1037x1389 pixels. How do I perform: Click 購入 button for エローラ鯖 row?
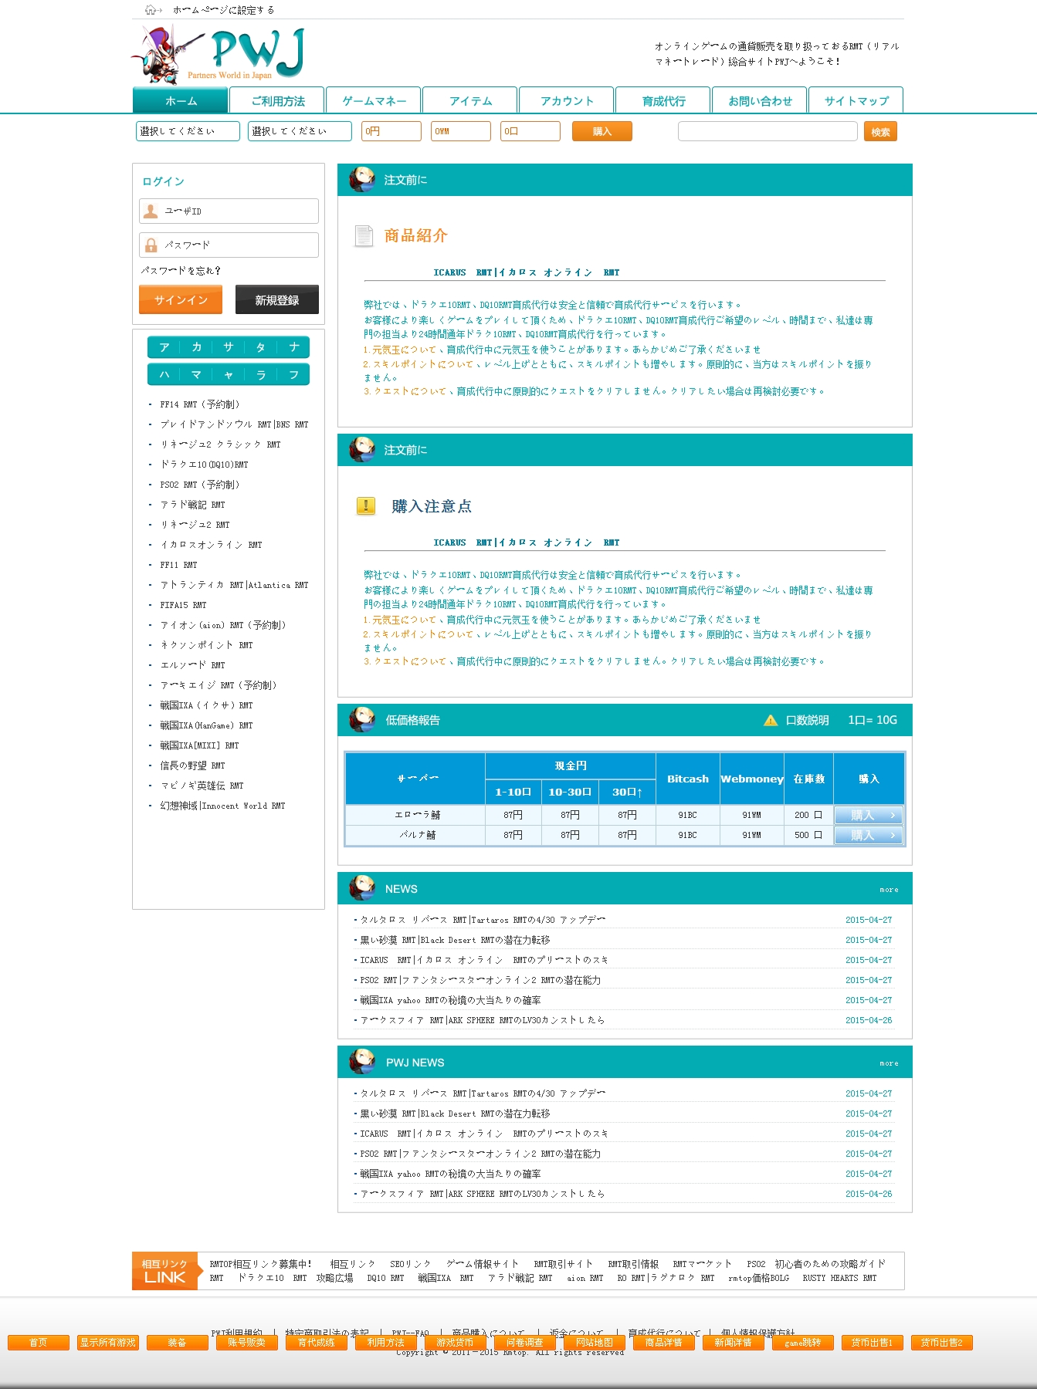[x=869, y=815]
